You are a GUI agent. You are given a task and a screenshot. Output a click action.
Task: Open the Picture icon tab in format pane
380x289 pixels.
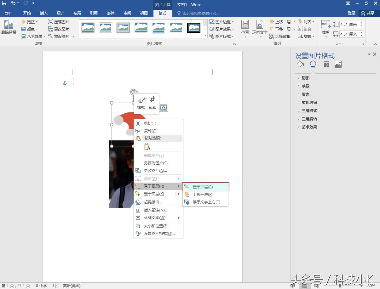coord(338,65)
